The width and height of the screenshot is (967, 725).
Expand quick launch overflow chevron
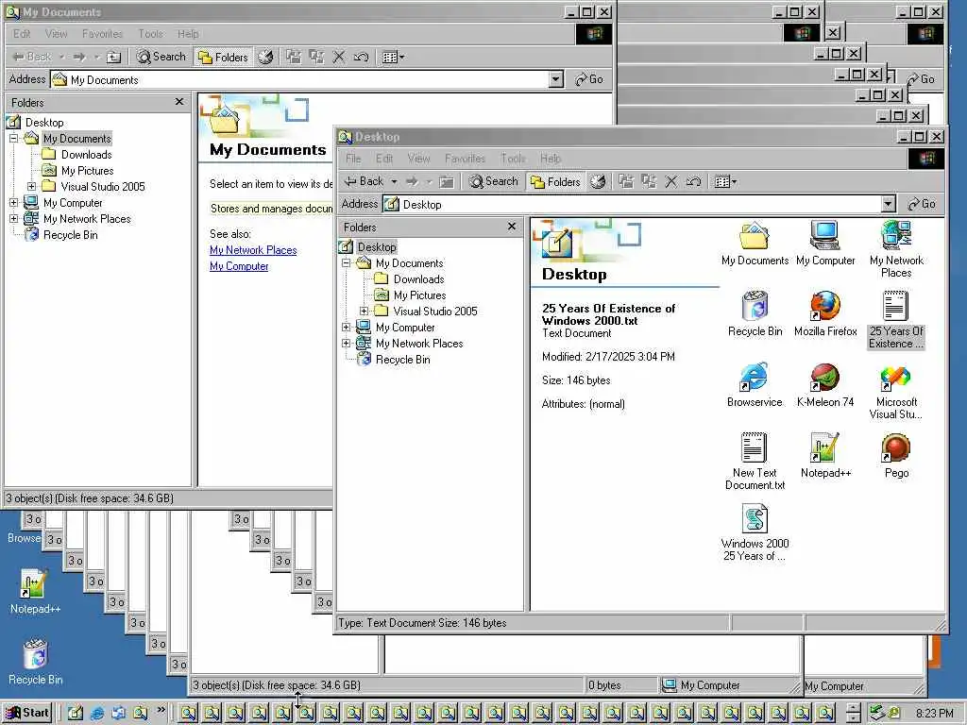point(161,710)
